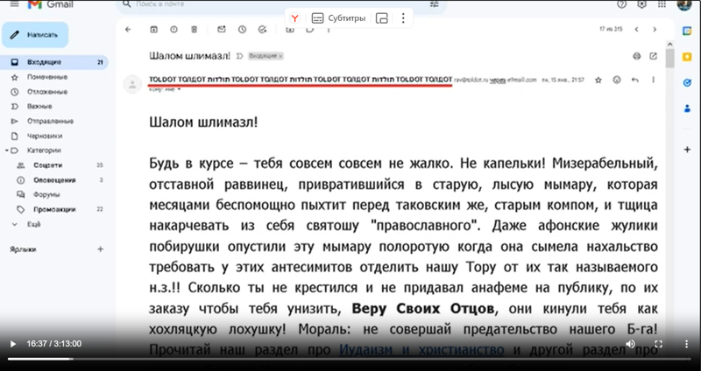
Task: Expand recipient details кому: мне
Action: coord(180,89)
